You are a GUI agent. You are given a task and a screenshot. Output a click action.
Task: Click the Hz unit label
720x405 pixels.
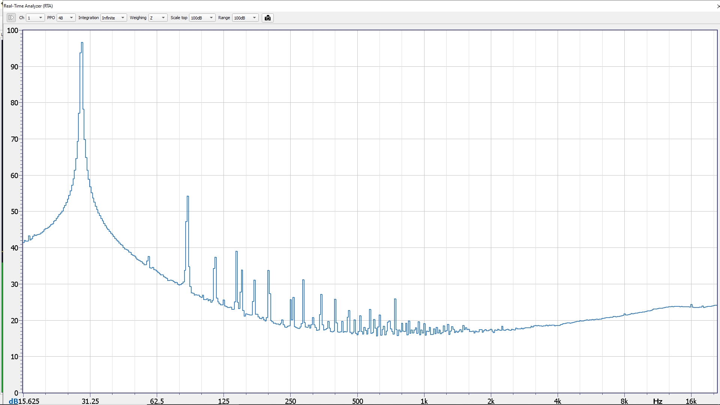[657, 401]
